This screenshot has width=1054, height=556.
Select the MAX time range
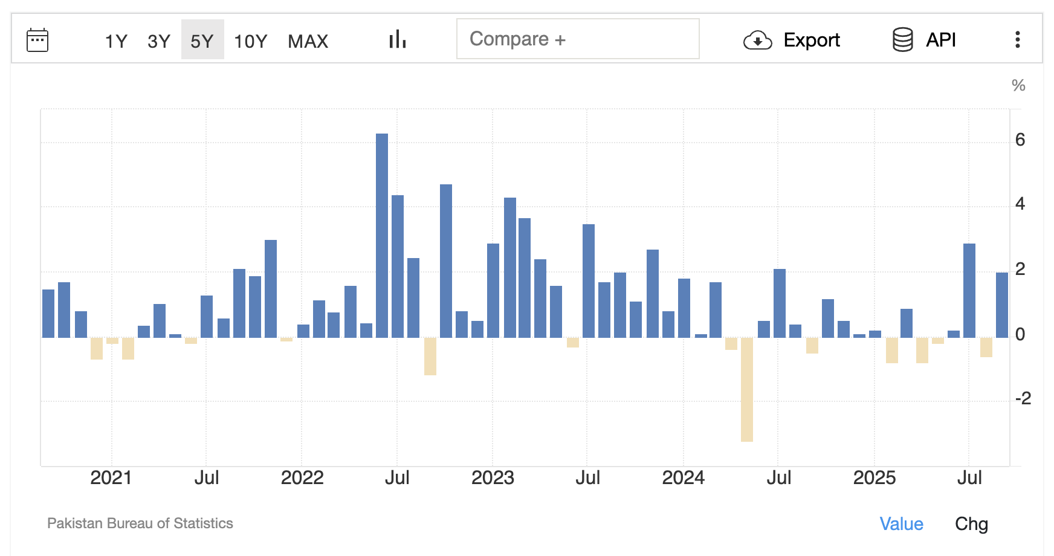point(308,41)
